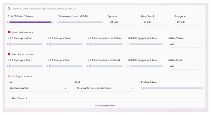Click the 'Nur Creator' label text
The width and height of the screenshot is (211, 115).
pyautogui.click(x=20, y=98)
